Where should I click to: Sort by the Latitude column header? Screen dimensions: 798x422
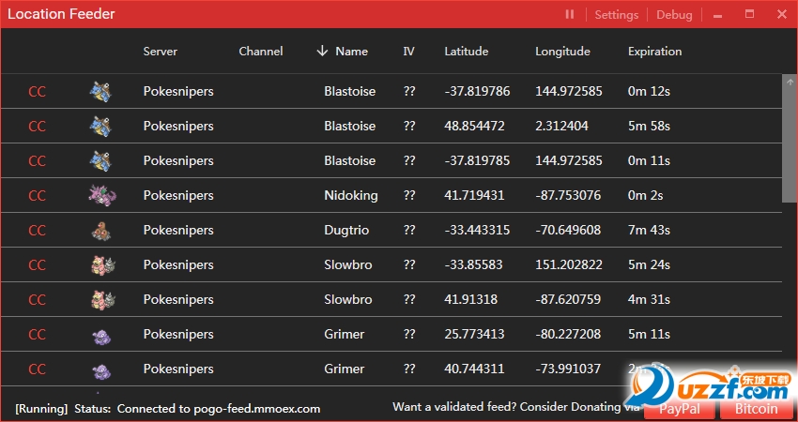pyautogui.click(x=467, y=52)
